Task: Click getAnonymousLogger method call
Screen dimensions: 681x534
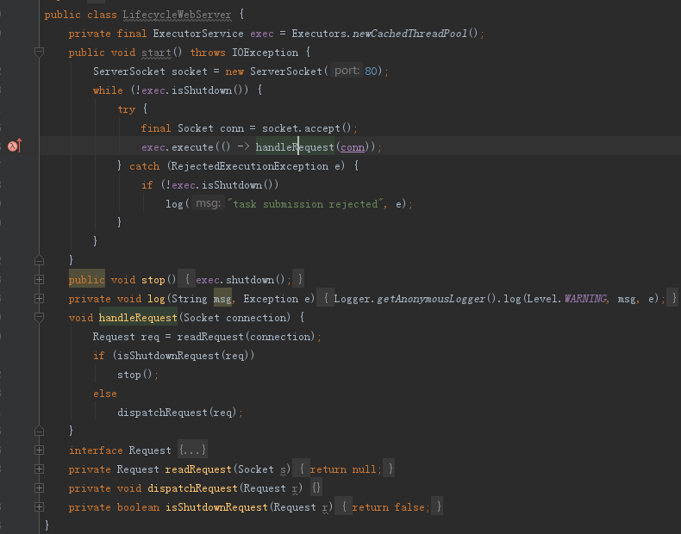Action: [431, 299]
